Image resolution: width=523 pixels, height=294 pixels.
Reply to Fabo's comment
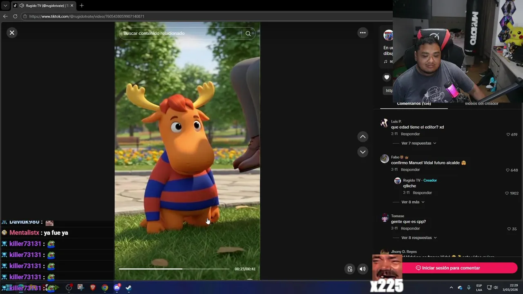(410, 169)
